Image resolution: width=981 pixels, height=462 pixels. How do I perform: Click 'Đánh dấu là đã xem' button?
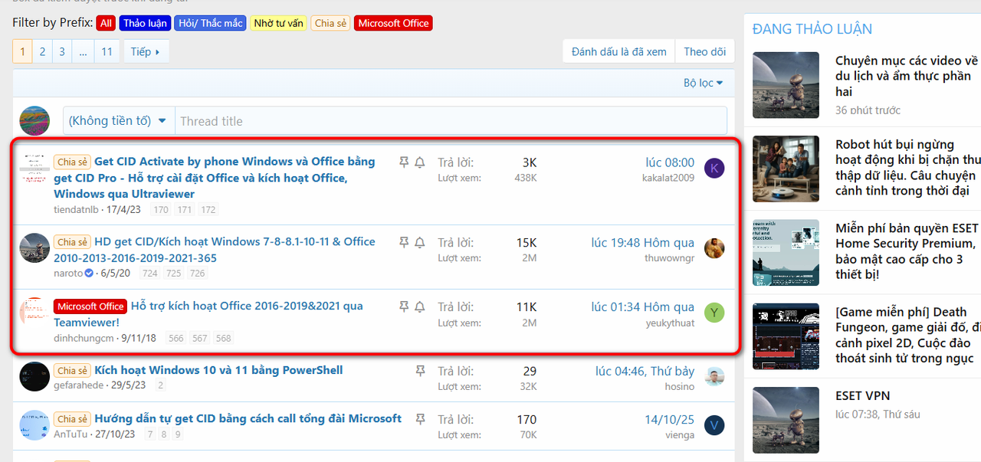coord(619,51)
